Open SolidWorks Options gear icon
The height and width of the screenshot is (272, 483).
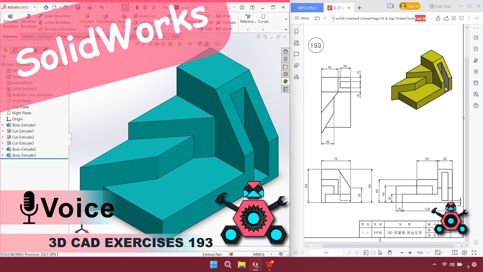(154, 7)
